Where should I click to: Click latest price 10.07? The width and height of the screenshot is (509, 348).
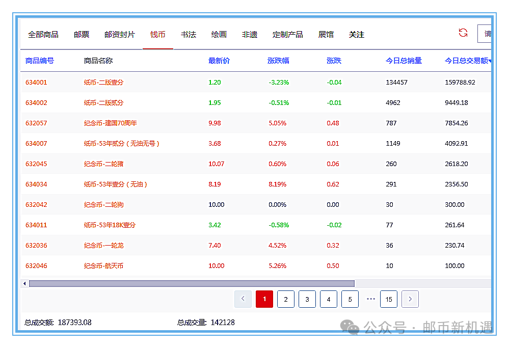tap(216, 164)
